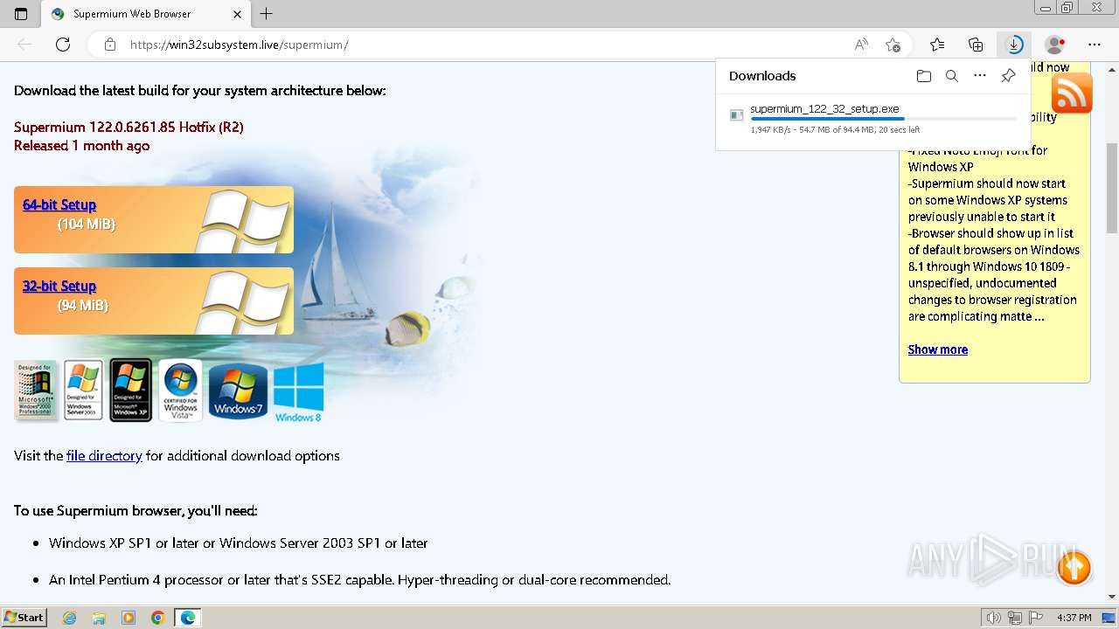The height and width of the screenshot is (629, 1119).
Task: Open the Favorites list icon
Action: (x=937, y=45)
